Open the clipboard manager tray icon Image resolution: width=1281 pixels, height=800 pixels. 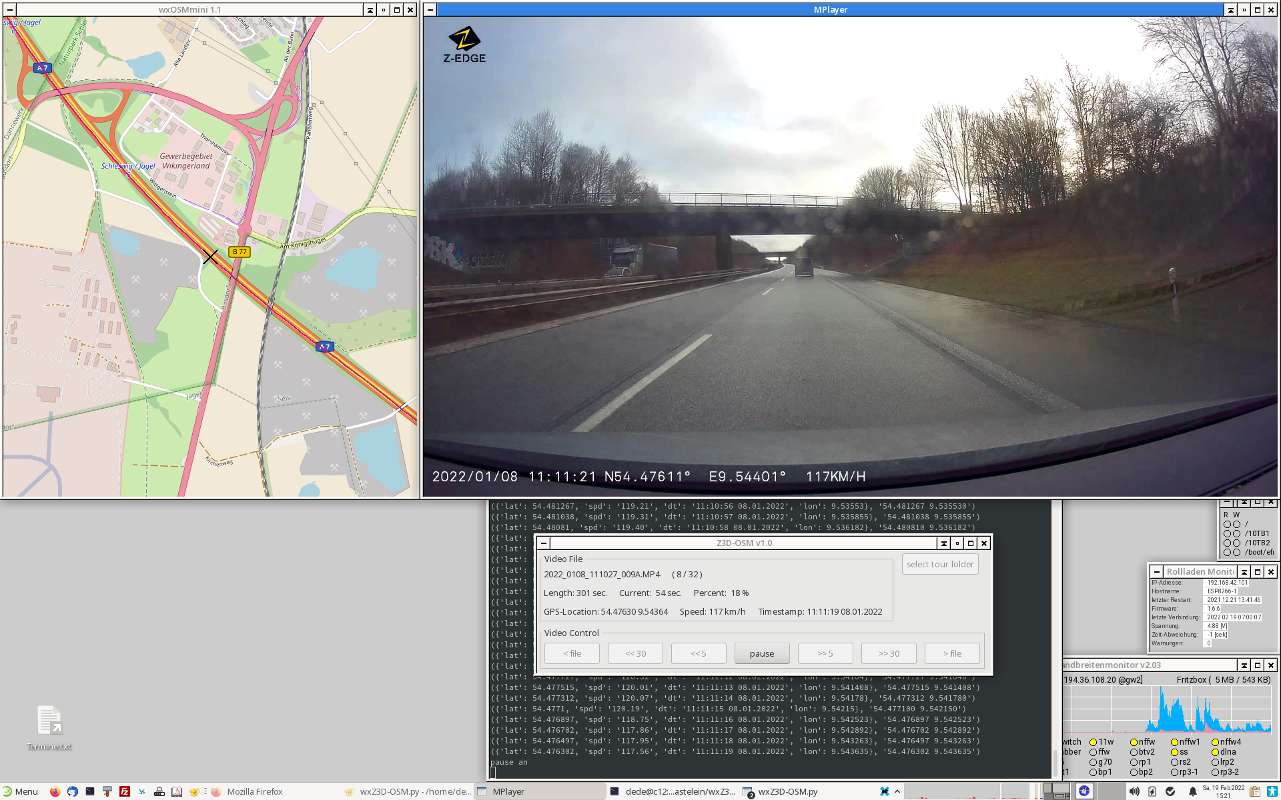[1254, 791]
